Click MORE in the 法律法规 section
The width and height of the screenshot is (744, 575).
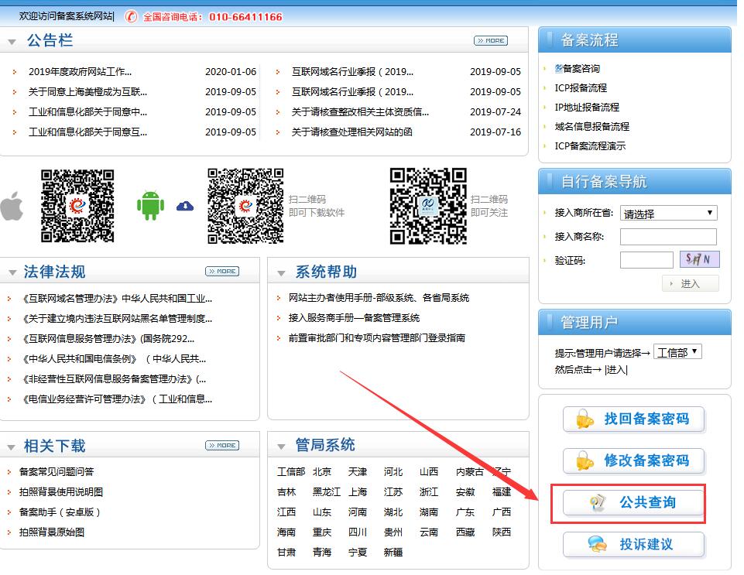[x=222, y=272]
